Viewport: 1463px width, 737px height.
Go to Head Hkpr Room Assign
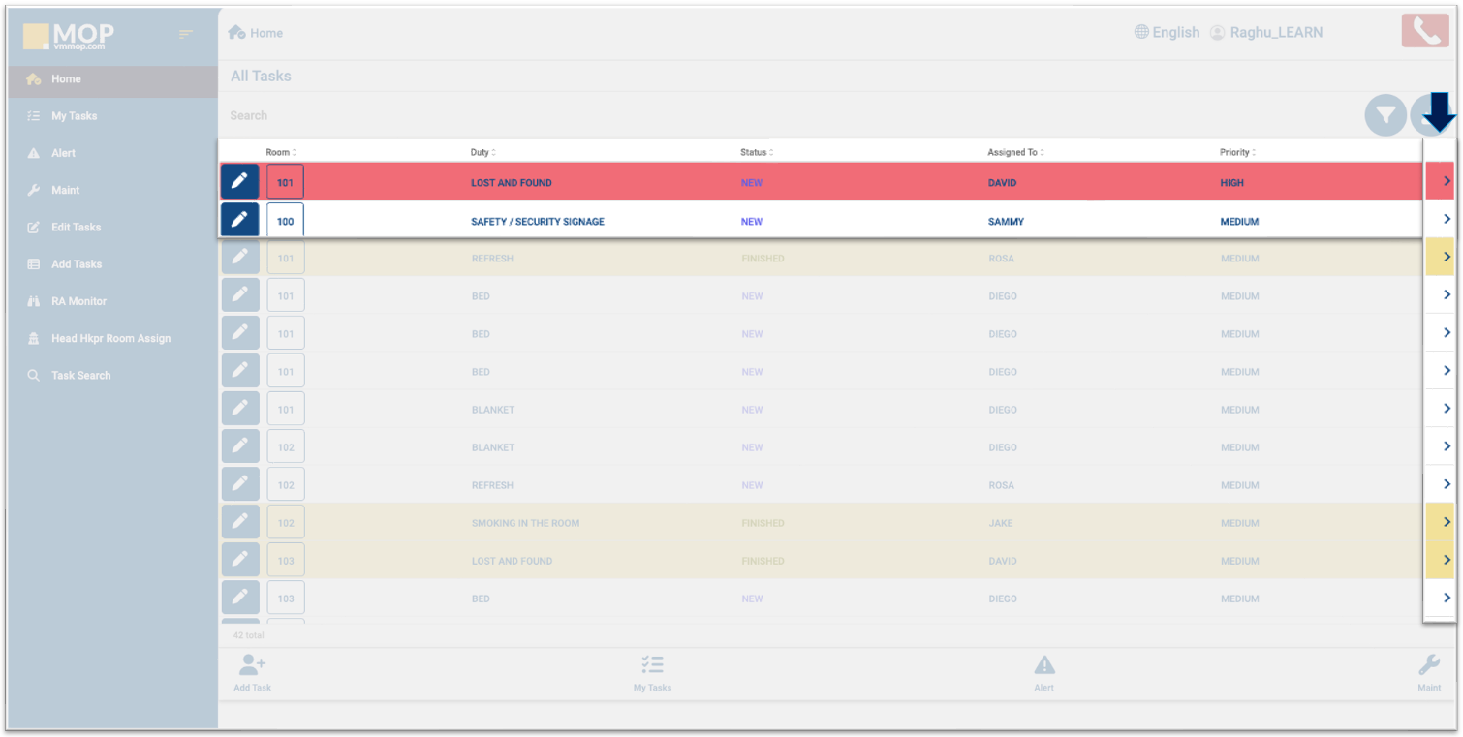coord(110,338)
